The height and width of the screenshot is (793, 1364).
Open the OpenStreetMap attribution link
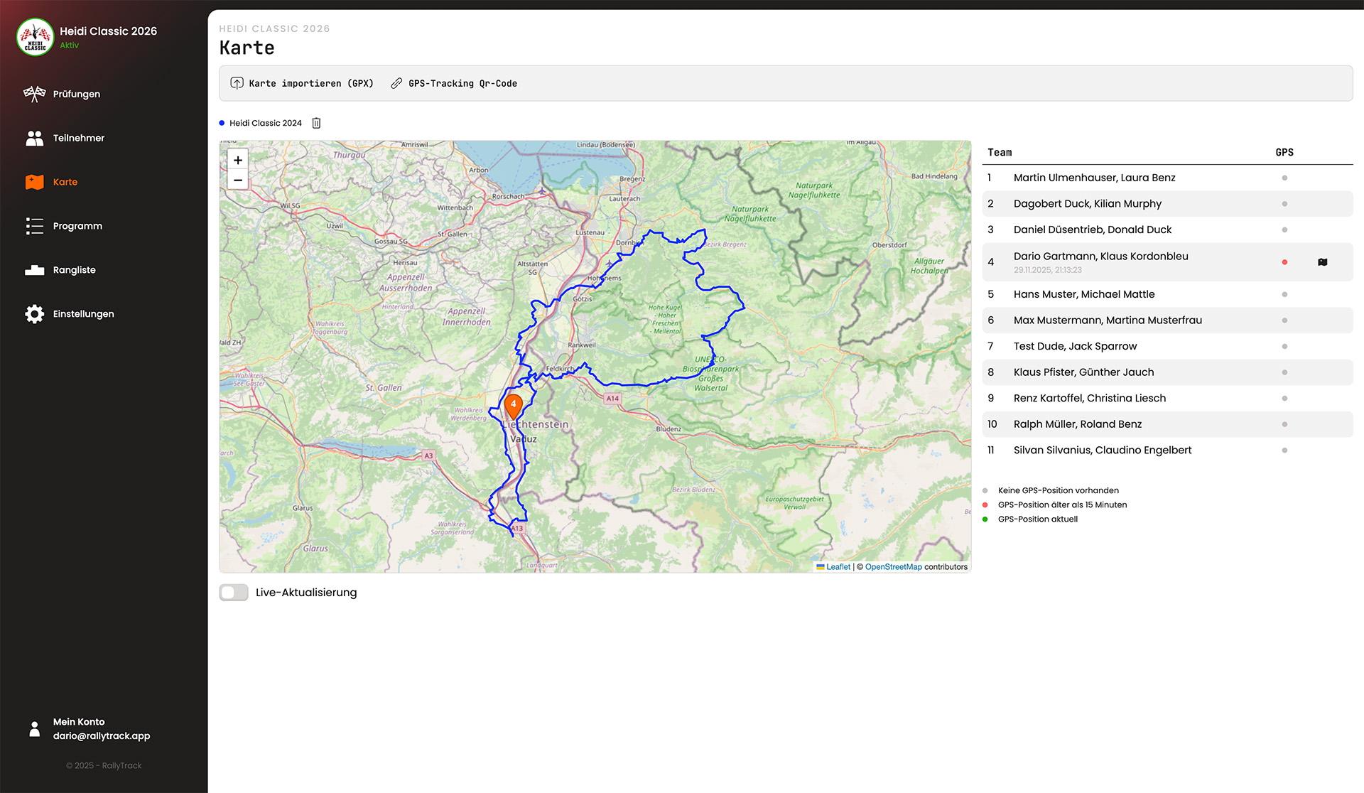tap(893, 567)
